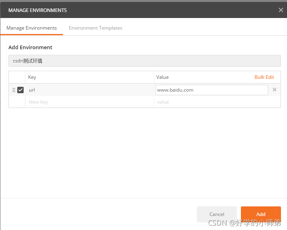The image size is (287, 230).
Task: Open Bulk Edit mode
Action: tap(264, 77)
